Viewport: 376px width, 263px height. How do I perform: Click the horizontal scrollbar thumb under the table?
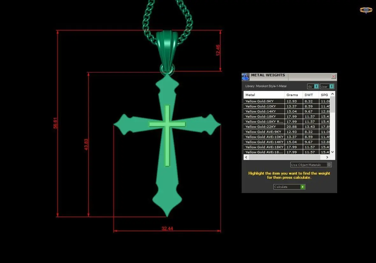click(285, 157)
